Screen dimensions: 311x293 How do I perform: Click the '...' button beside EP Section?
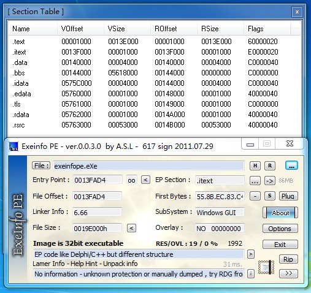tap(255, 181)
